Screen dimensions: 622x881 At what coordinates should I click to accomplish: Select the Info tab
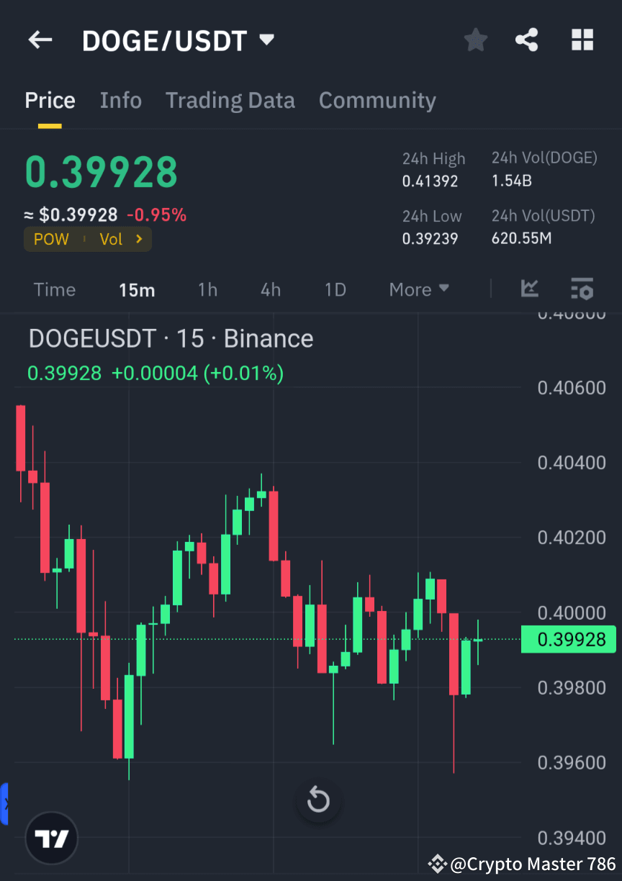point(120,100)
